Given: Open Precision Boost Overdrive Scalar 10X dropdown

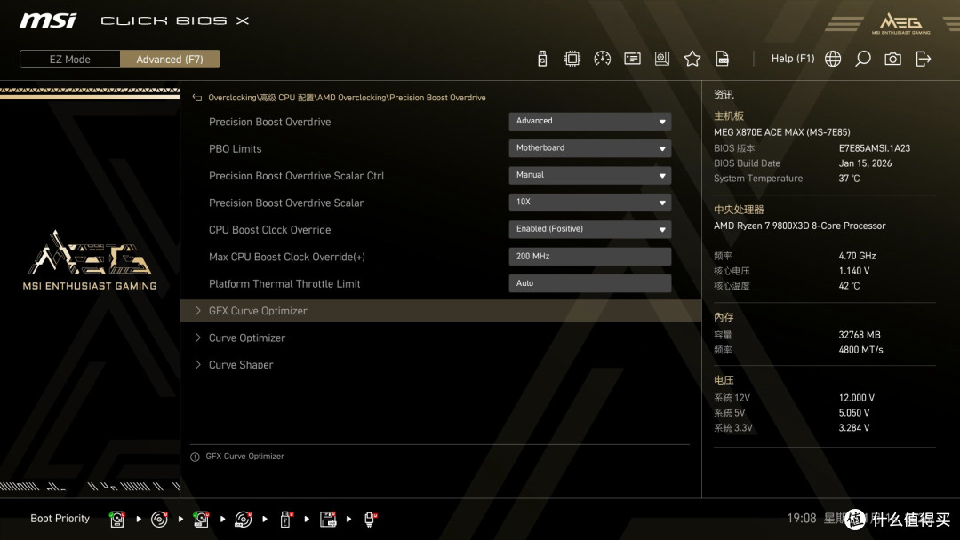Looking at the screenshot, I should coord(589,202).
